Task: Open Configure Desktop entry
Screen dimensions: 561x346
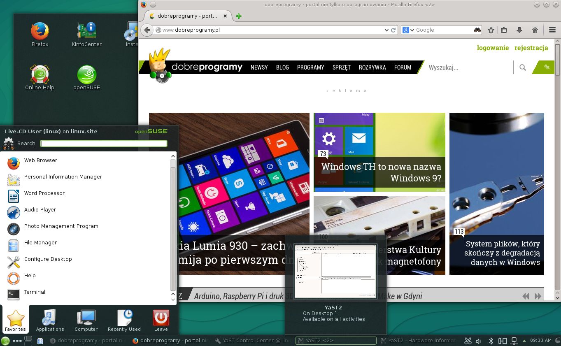Action: tap(86, 262)
